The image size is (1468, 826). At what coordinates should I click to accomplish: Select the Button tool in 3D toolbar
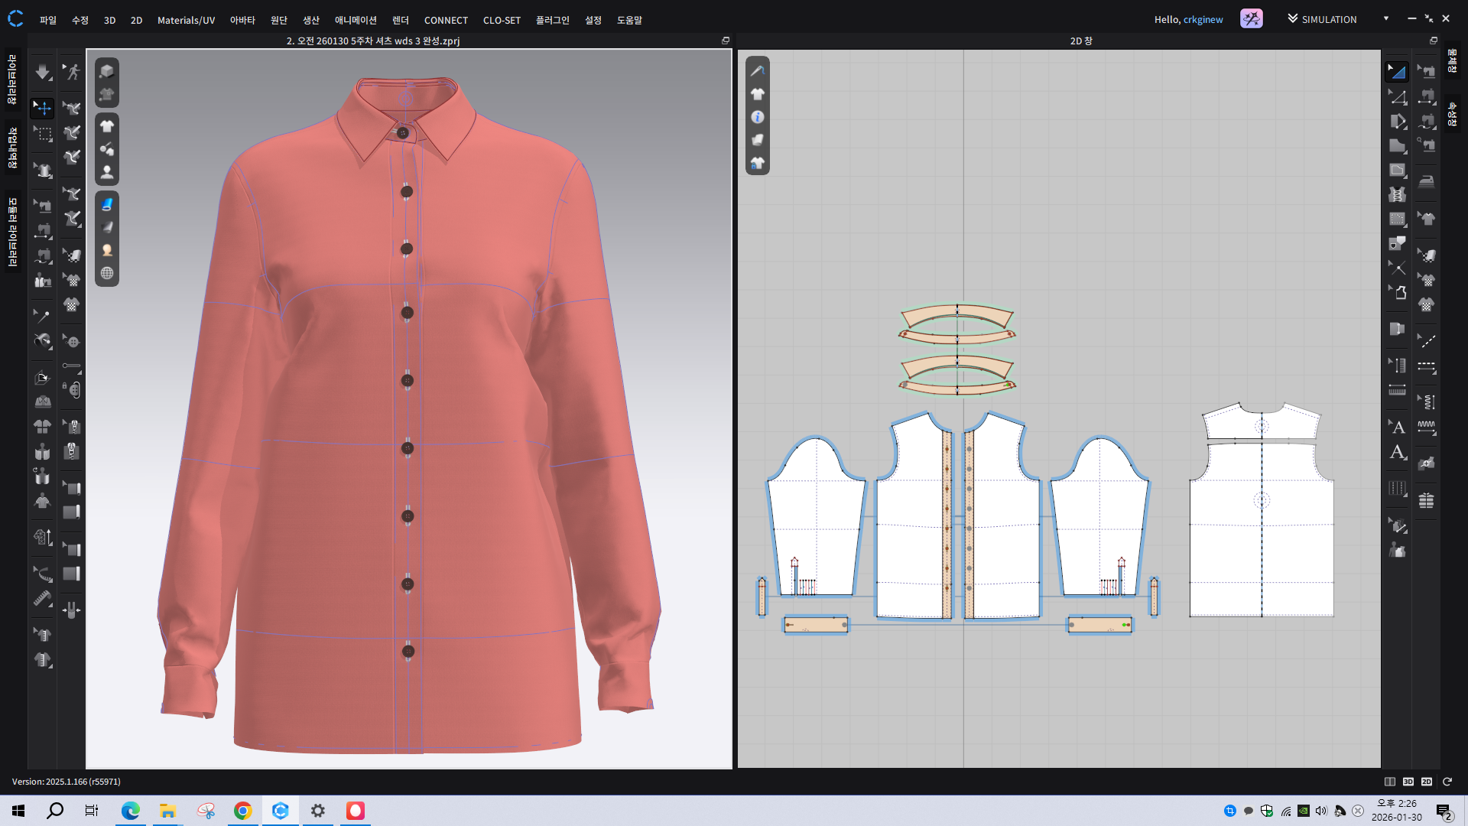pos(72,341)
